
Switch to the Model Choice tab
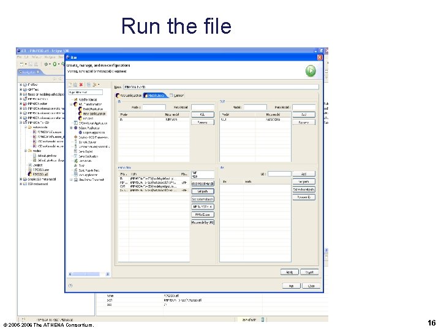coord(154,96)
